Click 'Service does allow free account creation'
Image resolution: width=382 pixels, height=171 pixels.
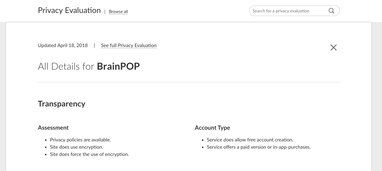[x=250, y=140]
